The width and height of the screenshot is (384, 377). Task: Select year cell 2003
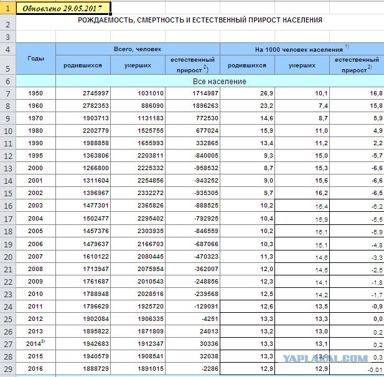pyautogui.click(x=35, y=206)
